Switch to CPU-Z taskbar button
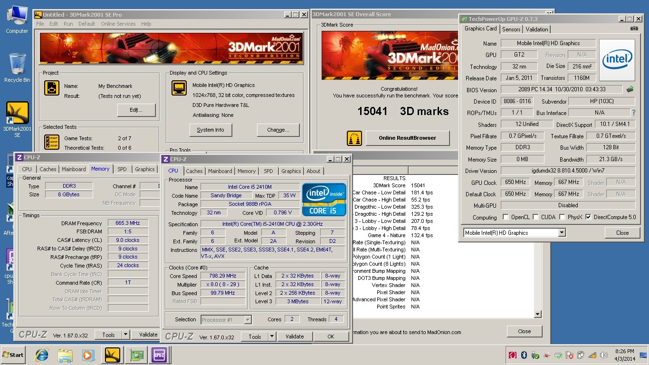The image size is (649, 365). pos(159,355)
